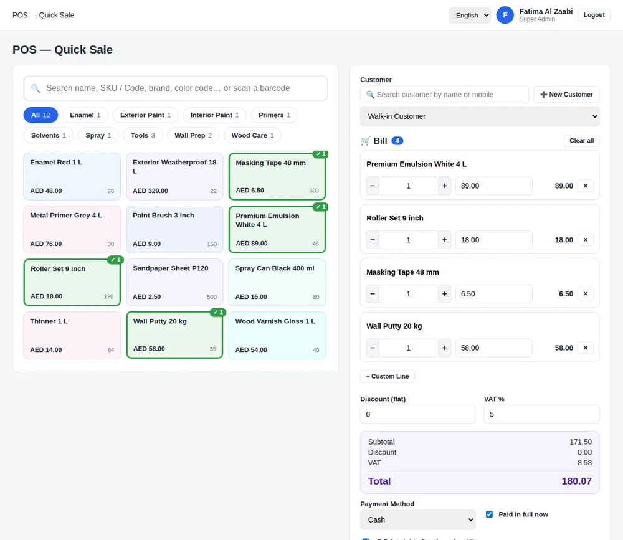The image size is (623, 540).
Task: Increase Premium Emulsion White quantity with plus
Action: pyautogui.click(x=444, y=186)
